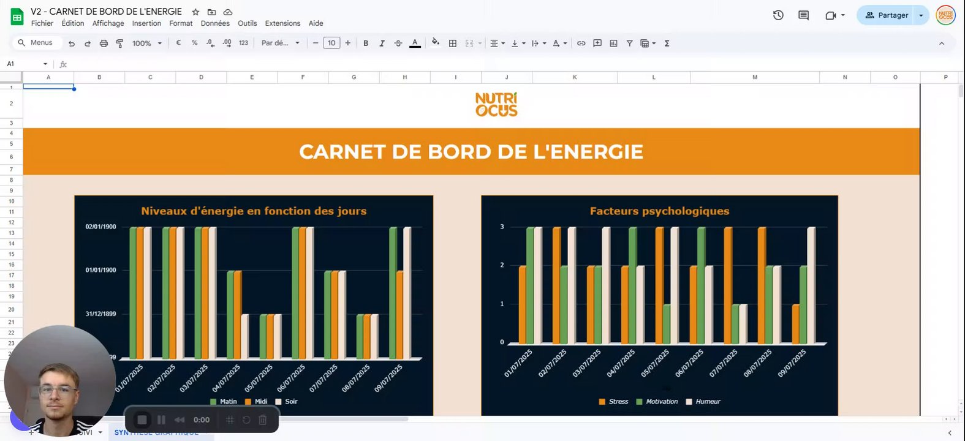
Task: Star the document title
Action: tap(195, 12)
